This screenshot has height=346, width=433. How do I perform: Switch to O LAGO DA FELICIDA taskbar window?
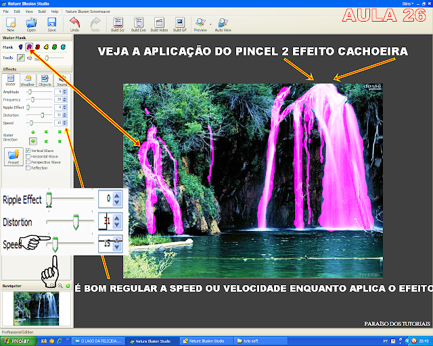[98, 341]
